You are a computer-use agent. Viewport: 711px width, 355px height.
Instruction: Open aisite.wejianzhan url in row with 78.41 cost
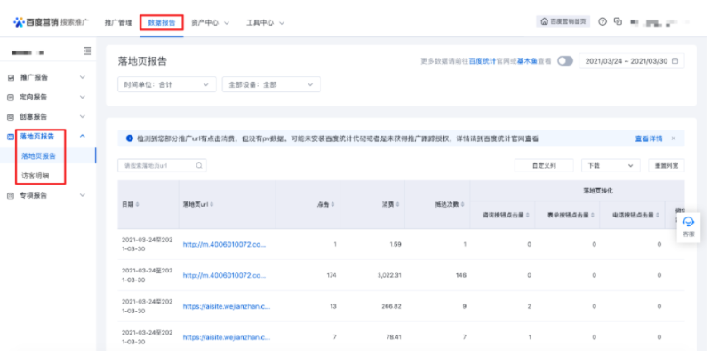(227, 337)
